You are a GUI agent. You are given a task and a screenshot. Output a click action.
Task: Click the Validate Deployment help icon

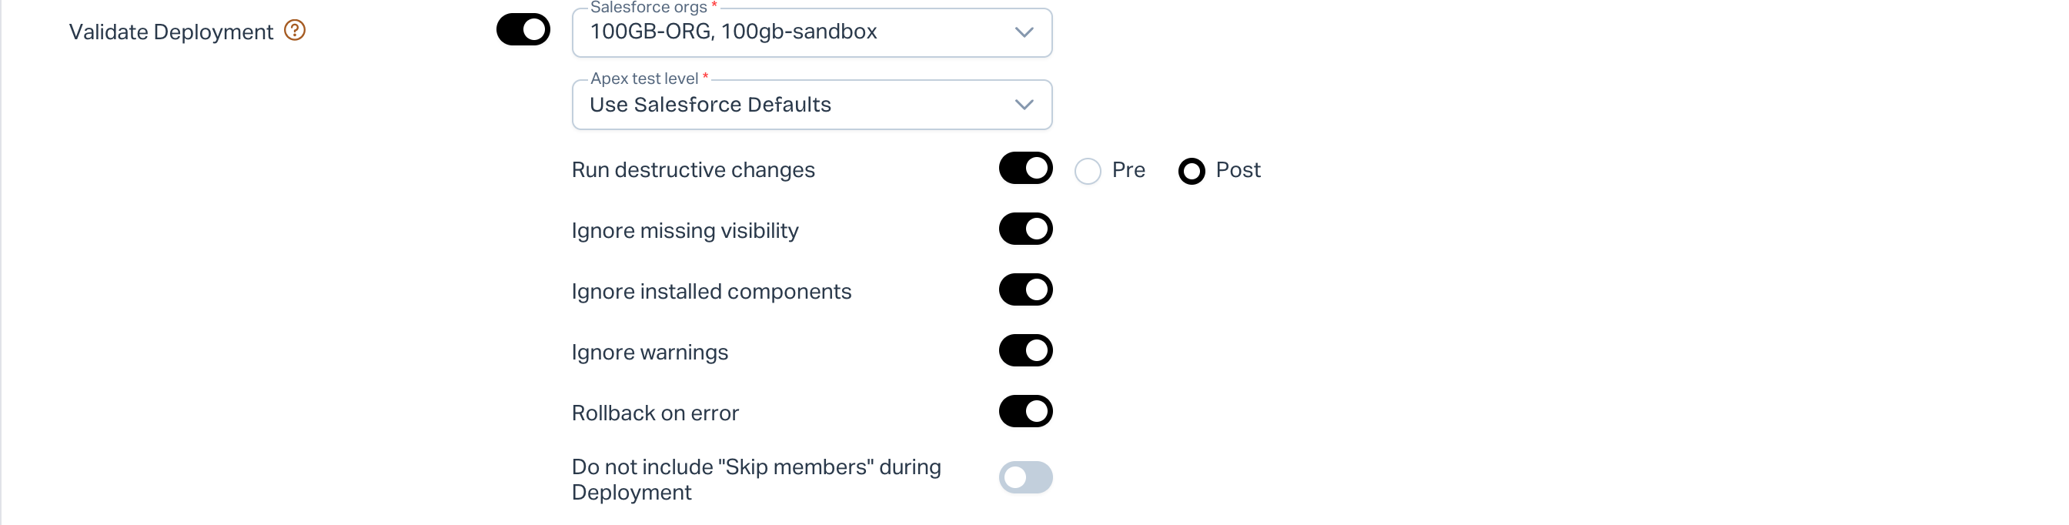[x=295, y=31]
